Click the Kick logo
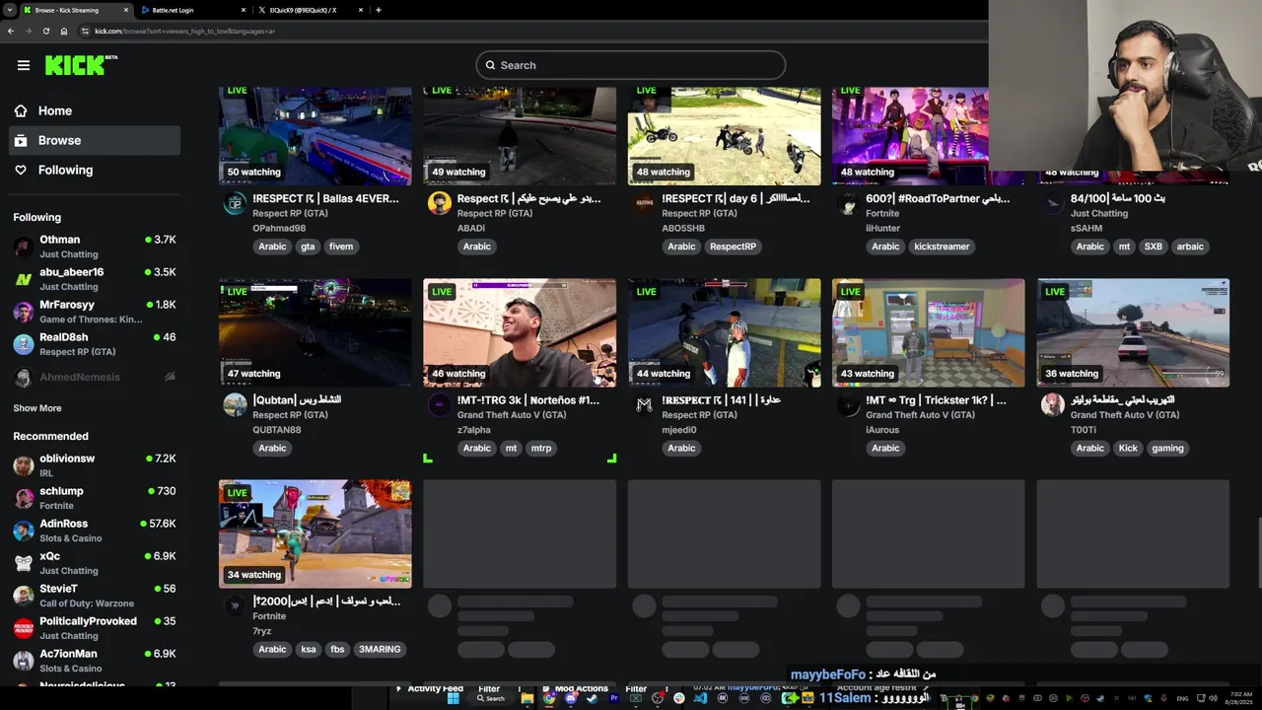This screenshot has height=710, width=1262. pos(81,65)
